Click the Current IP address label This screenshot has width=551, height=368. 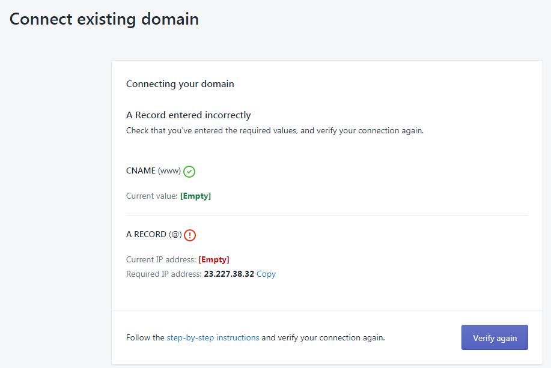coord(160,259)
